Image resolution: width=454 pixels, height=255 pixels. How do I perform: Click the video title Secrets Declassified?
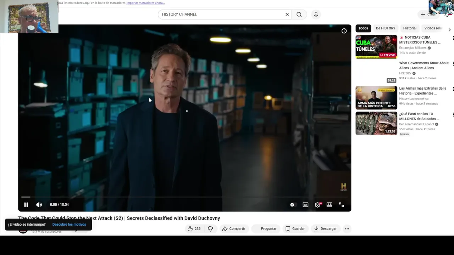tap(119, 218)
